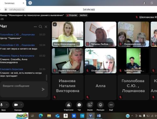Open chat panel three-dot options
157x119 pixels.
[35, 27]
